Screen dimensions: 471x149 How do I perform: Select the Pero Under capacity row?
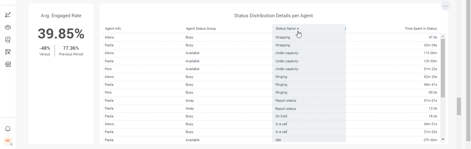point(270,69)
